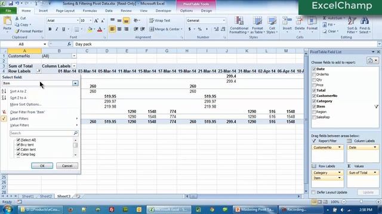
Task: Toggle the (Select All) checkbox
Action: click(x=19, y=140)
